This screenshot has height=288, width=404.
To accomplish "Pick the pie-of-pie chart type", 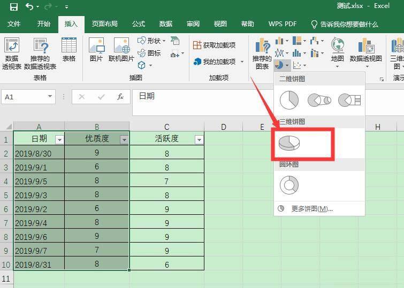I will click(x=319, y=100).
